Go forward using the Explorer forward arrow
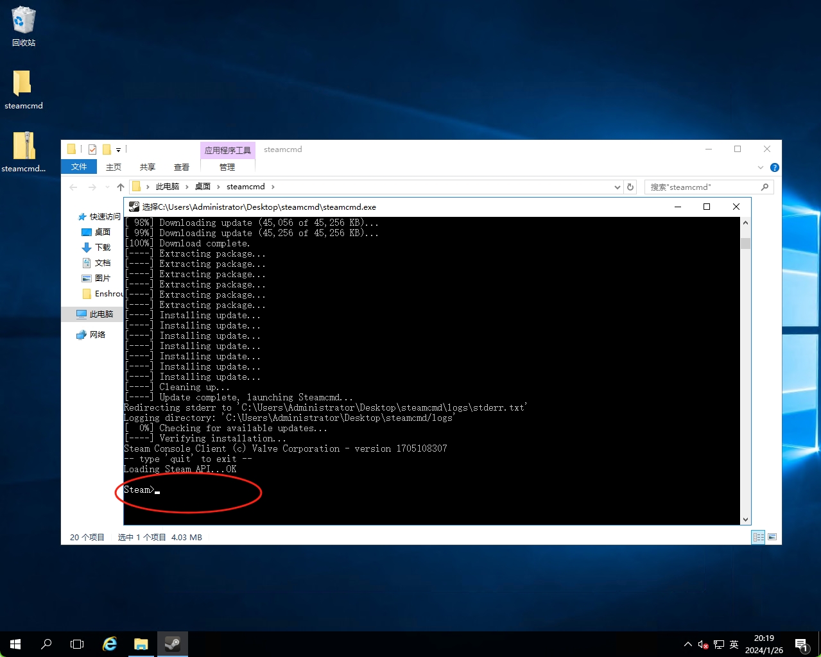The height and width of the screenshot is (657, 821). tap(92, 187)
